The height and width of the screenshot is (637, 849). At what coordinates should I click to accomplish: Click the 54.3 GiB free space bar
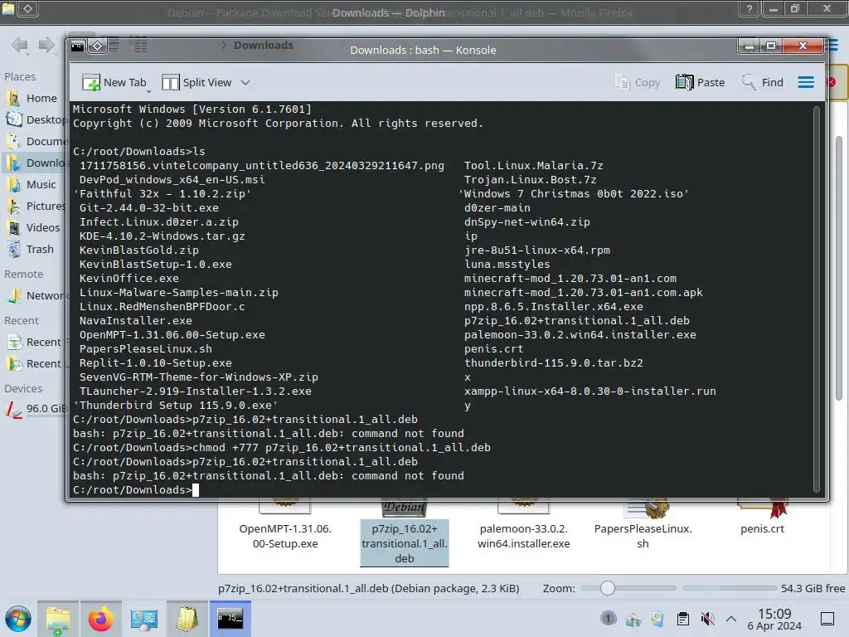pos(730,588)
